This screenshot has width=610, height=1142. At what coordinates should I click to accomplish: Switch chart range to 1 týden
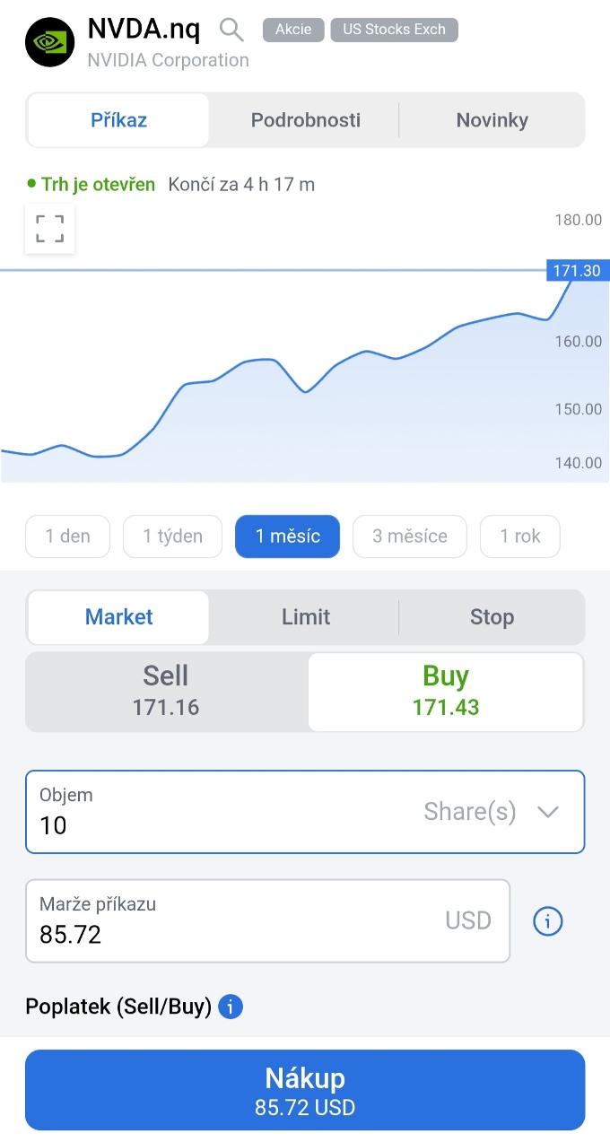coord(172,536)
